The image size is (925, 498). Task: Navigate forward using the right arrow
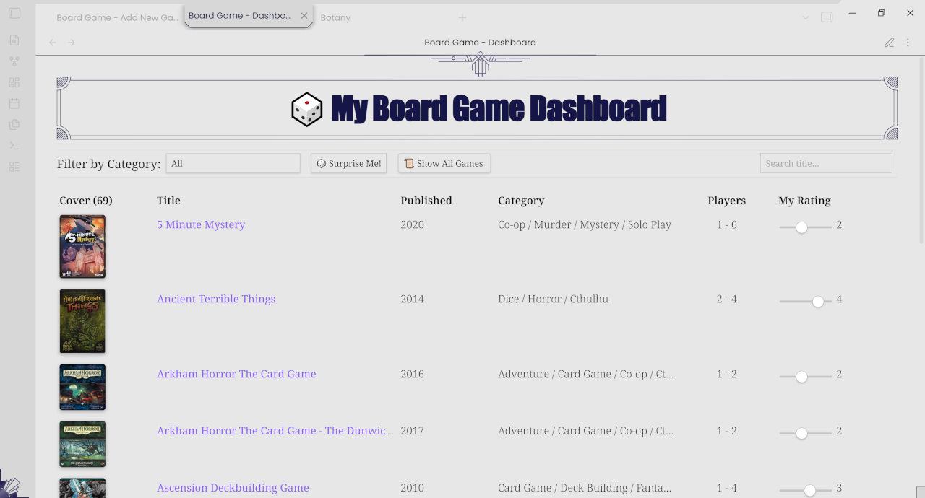click(71, 43)
